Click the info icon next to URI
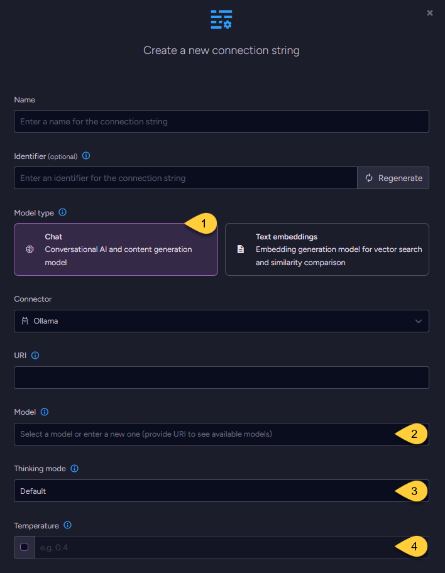 [35, 355]
